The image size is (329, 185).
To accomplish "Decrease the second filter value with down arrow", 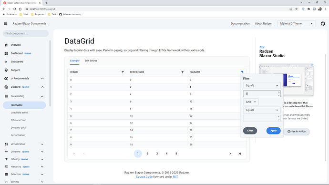I will click(279, 120).
